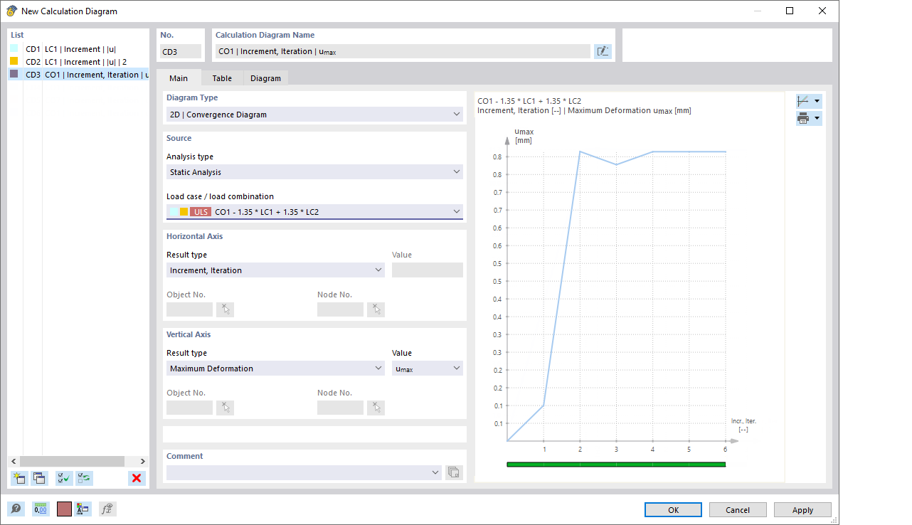Edit the Calculation Diagram Name with rename tool

pyautogui.click(x=603, y=51)
